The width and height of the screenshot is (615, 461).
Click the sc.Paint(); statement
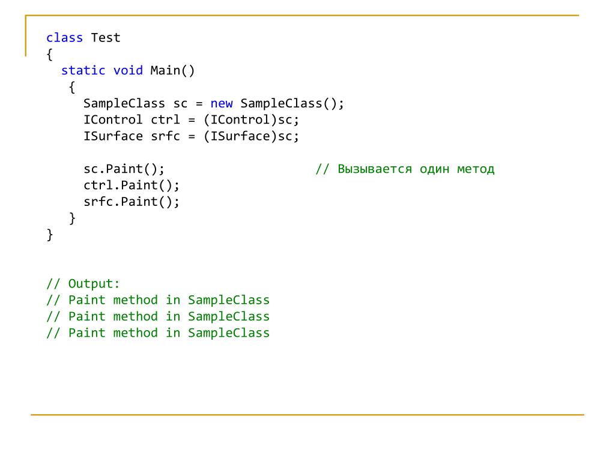[124, 169]
